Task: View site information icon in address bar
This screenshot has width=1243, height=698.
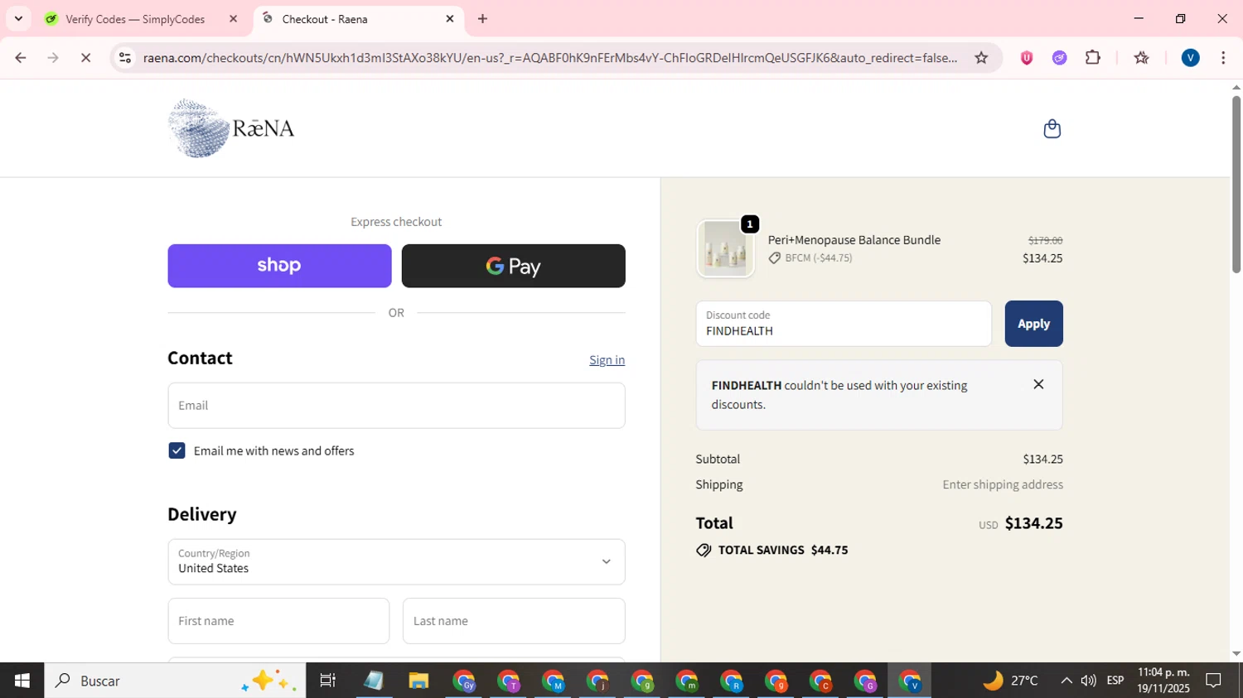Action: pyautogui.click(x=125, y=58)
